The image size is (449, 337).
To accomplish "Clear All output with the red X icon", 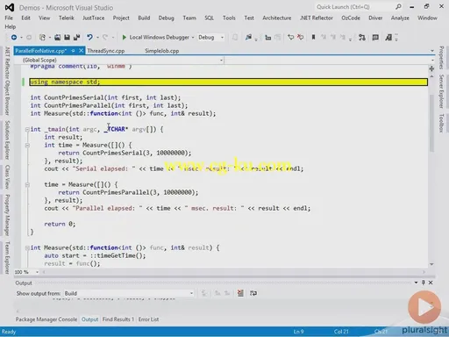I will coord(240,293).
